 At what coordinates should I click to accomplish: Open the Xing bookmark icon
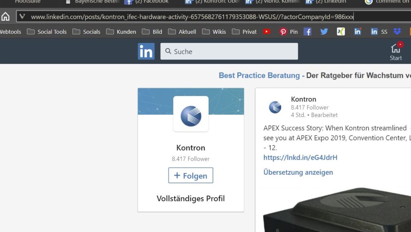[x=341, y=31]
